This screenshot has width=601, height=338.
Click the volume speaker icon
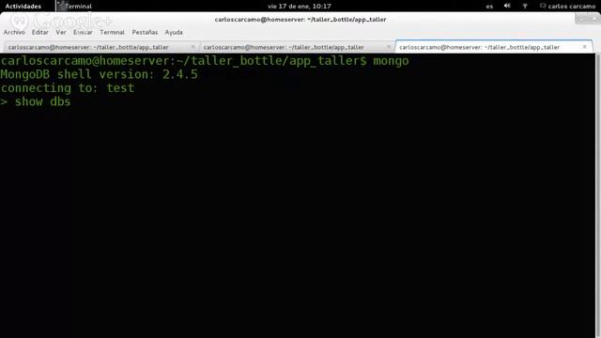(507, 6)
